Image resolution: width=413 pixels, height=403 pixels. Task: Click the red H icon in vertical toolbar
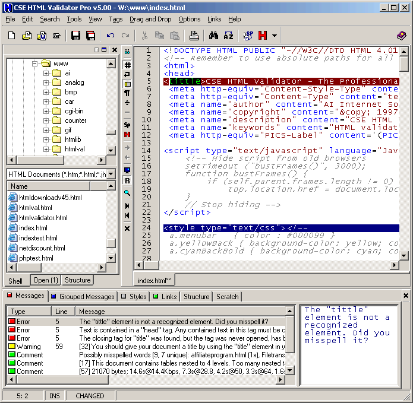[x=127, y=134]
